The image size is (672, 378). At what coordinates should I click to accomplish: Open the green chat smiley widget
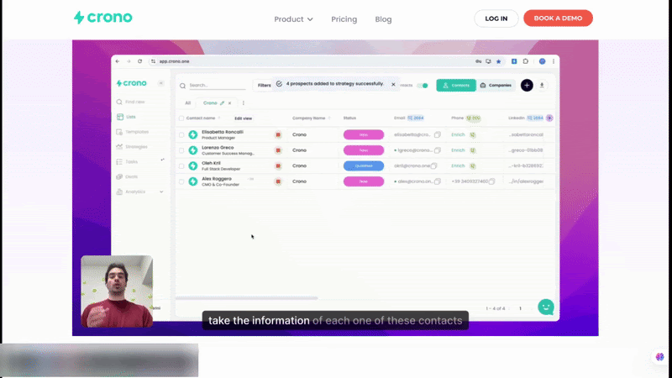pyautogui.click(x=545, y=307)
